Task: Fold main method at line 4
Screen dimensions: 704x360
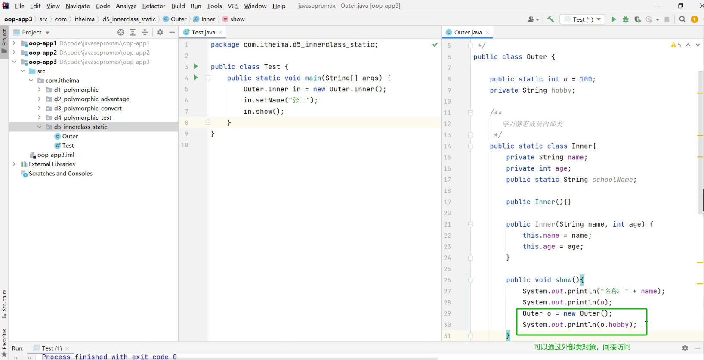Action: click(208, 78)
